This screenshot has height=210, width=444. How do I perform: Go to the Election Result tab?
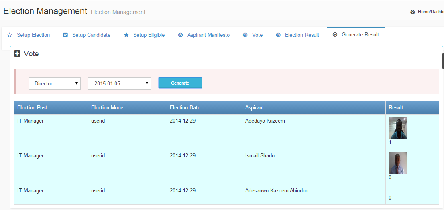302,35
